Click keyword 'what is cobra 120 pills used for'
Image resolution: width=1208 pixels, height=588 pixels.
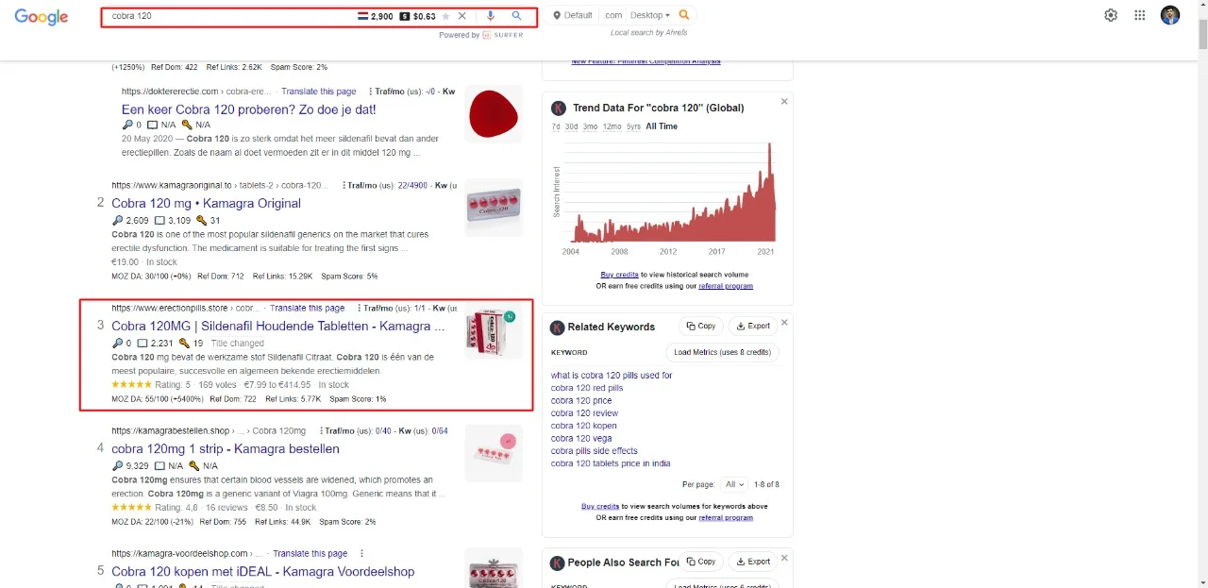click(612, 376)
